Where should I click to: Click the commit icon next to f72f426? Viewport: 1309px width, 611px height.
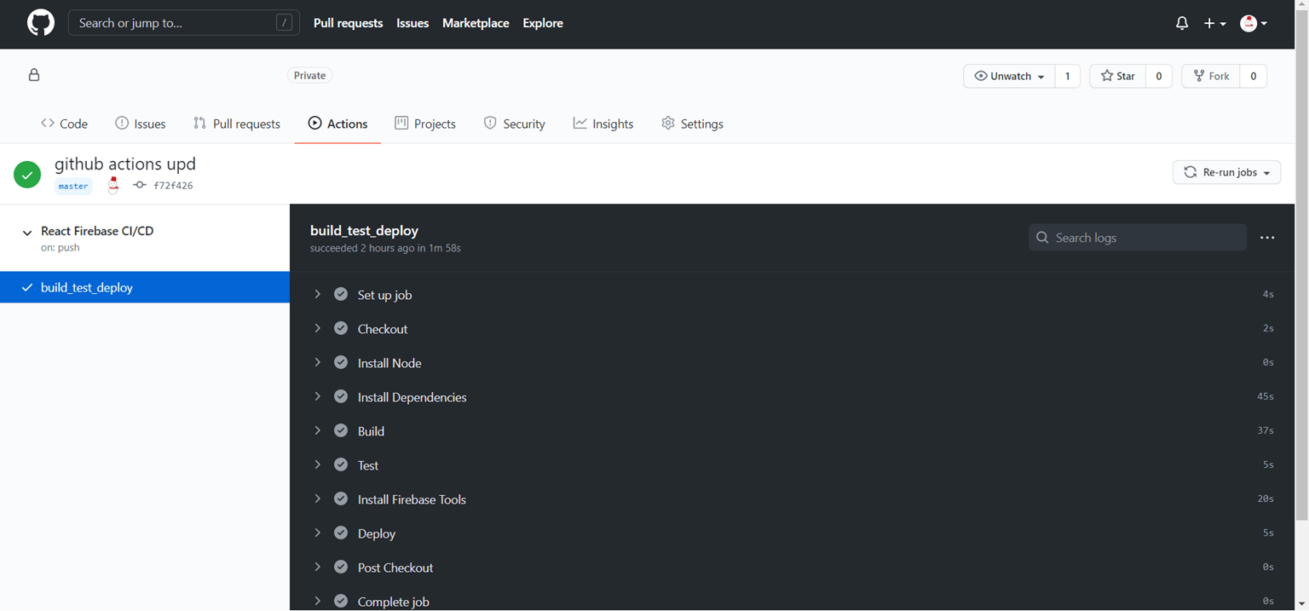point(139,185)
